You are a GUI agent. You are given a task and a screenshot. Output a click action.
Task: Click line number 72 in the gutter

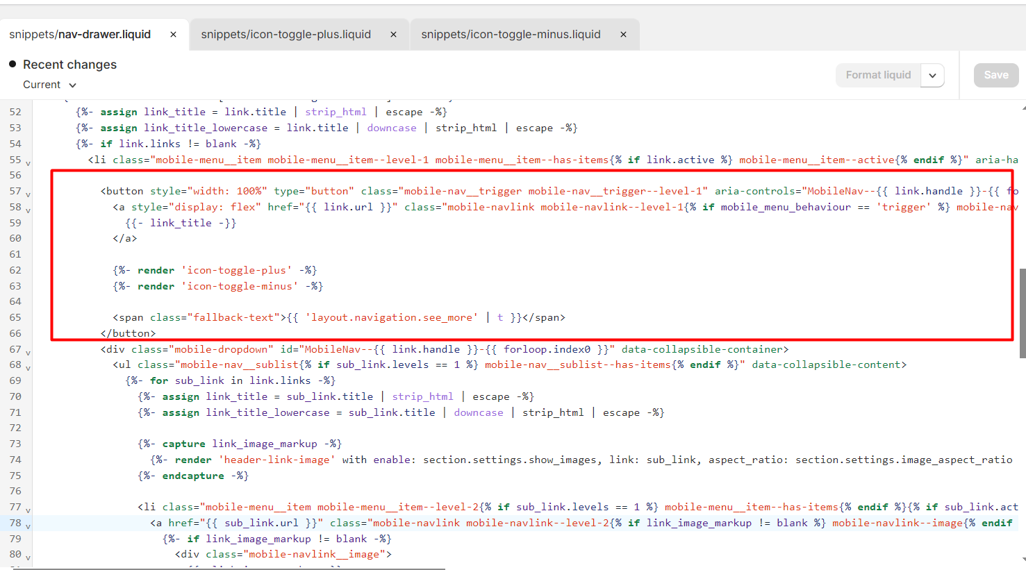[15, 428]
